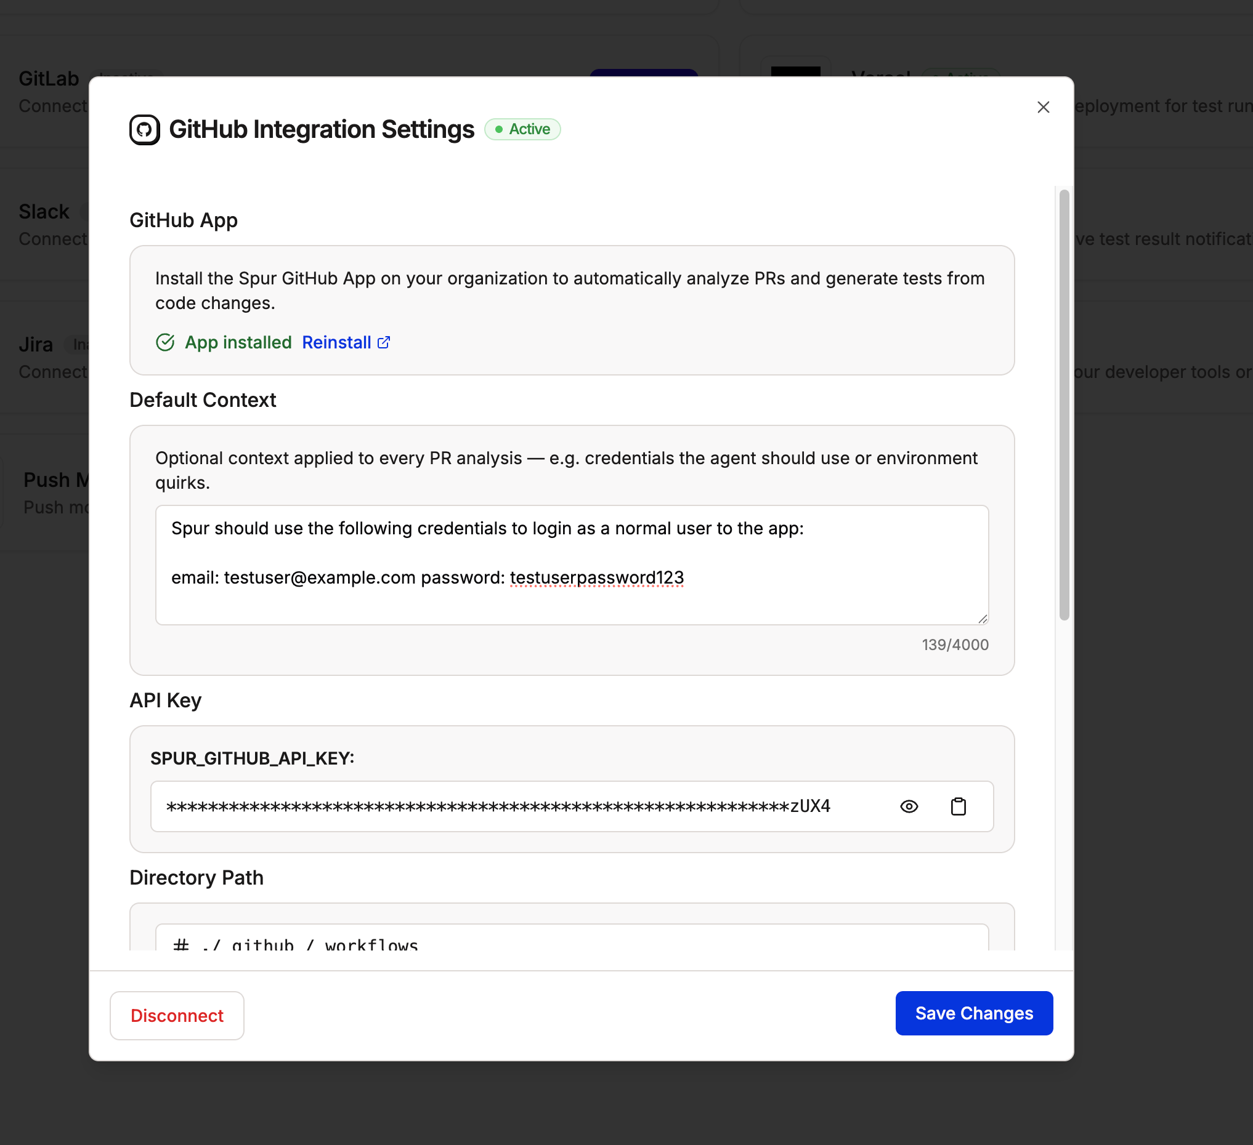Click the dialog vertical scrollbar thumb
The width and height of the screenshot is (1253, 1145).
coord(1064,404)
